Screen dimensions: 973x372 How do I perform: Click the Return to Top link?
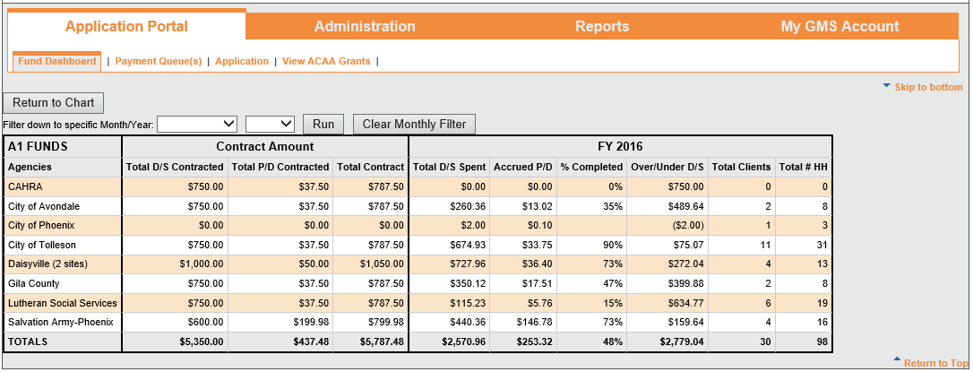tap(936, 363)
